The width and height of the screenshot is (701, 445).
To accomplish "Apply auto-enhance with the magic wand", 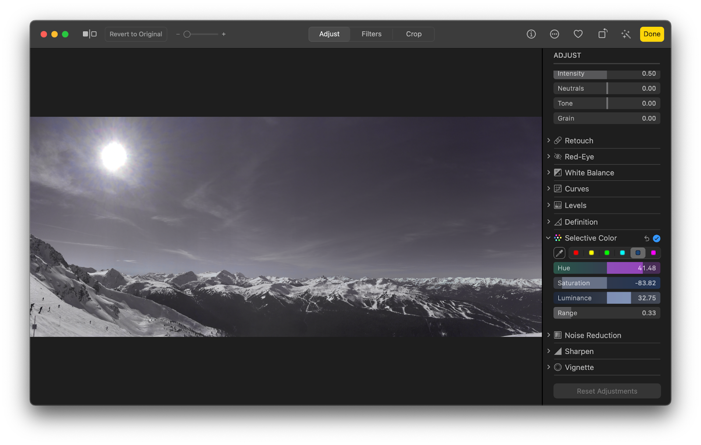I will (626, 34).
